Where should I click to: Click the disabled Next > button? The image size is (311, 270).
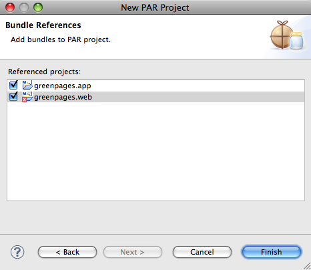(x=133, y=252)
